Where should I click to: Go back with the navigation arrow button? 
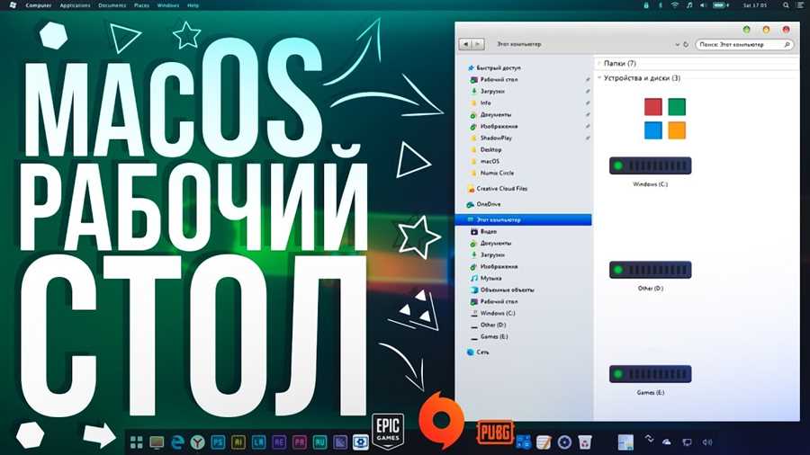coord(465,44)
